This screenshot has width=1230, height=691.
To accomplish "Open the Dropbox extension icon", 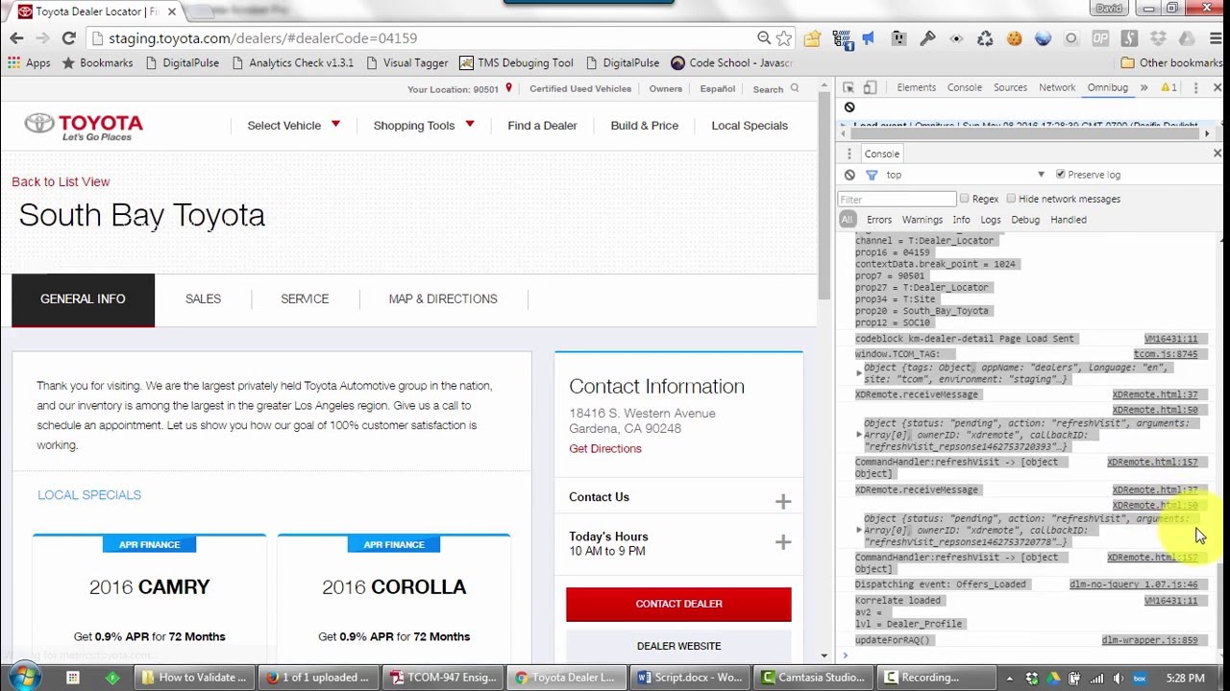I will click(x=1158, y=38).
